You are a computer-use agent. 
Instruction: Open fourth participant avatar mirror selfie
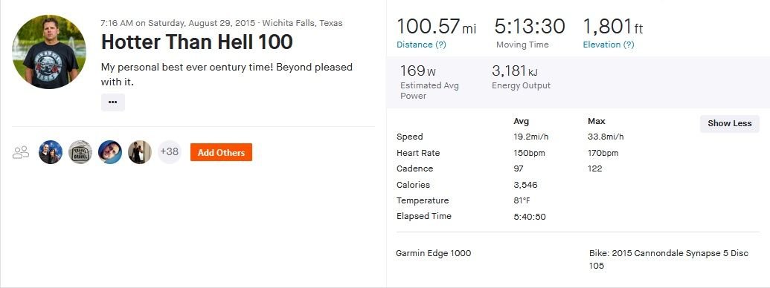pos(140,152)
